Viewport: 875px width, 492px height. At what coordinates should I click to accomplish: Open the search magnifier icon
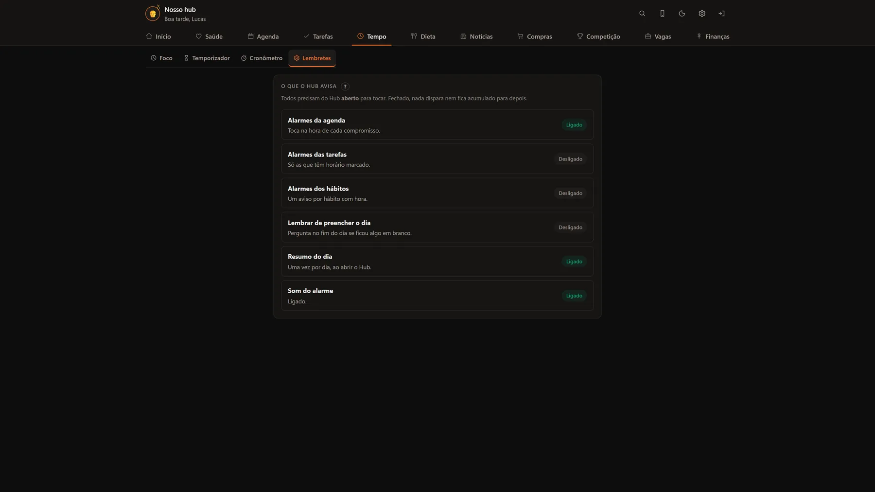click(x=642, y=14)
